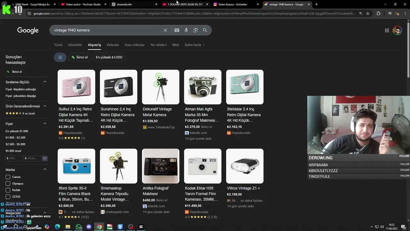Select price range ₺1.000 - ₺2.500
The height and width of the screenshot is (231, 410).
point(15,138)
